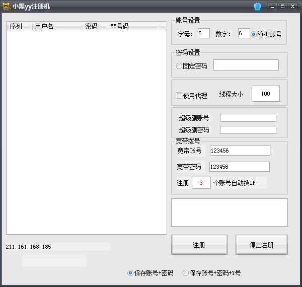Select the 随机账号 radio option
The height and width of the screenshot is (287, 302).
point(254,34)
